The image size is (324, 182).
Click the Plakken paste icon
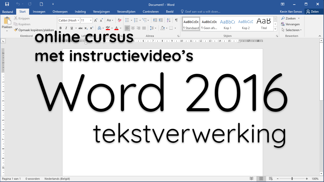[7, 21]
